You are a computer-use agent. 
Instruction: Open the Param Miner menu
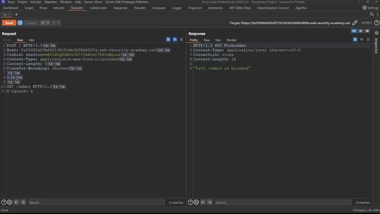coord(93,2)
